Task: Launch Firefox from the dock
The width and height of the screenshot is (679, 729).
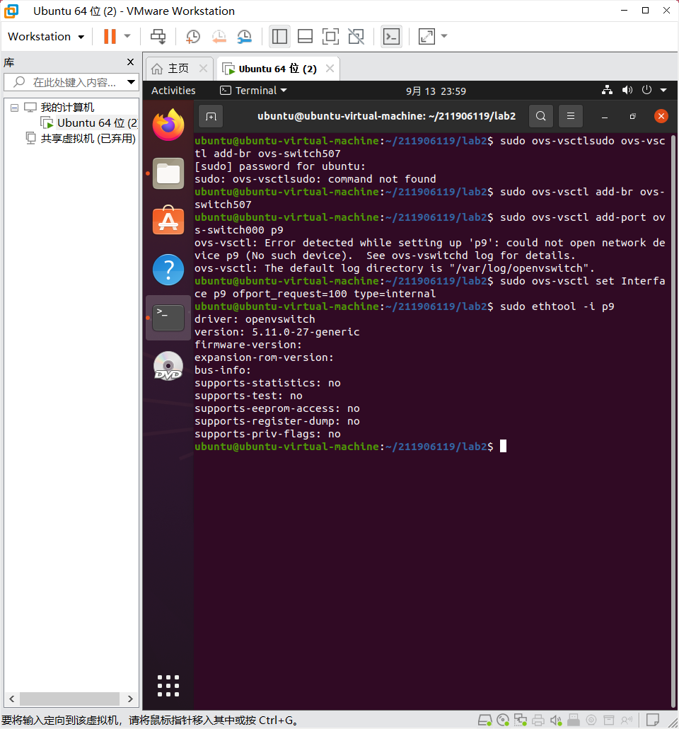Action: click(x=168, y=125)
